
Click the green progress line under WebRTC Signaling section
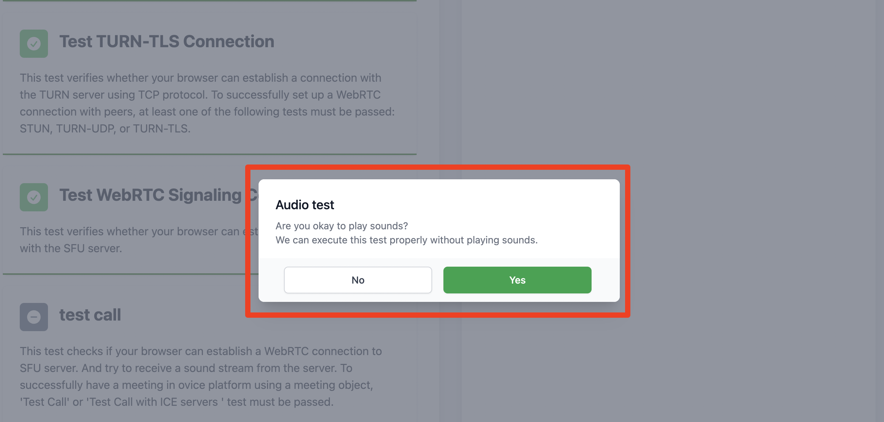click(x=124, y=274)
